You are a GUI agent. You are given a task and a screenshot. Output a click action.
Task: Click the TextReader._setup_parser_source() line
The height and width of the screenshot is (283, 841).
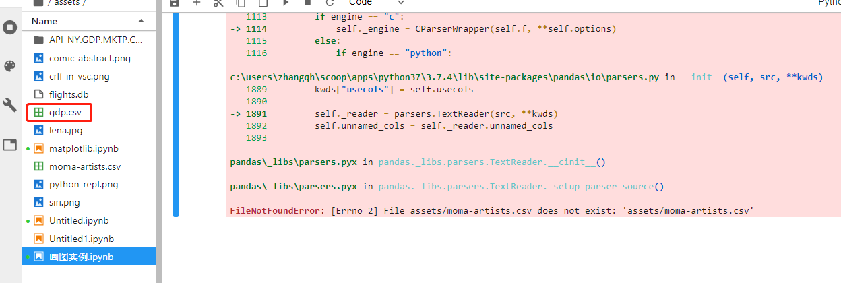pos(447,187)
